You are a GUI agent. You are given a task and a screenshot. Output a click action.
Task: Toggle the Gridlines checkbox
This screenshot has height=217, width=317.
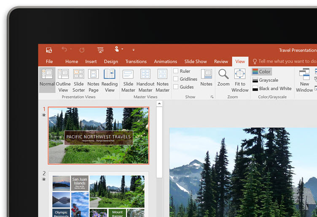pyautogui.click(x=176, y=79)
